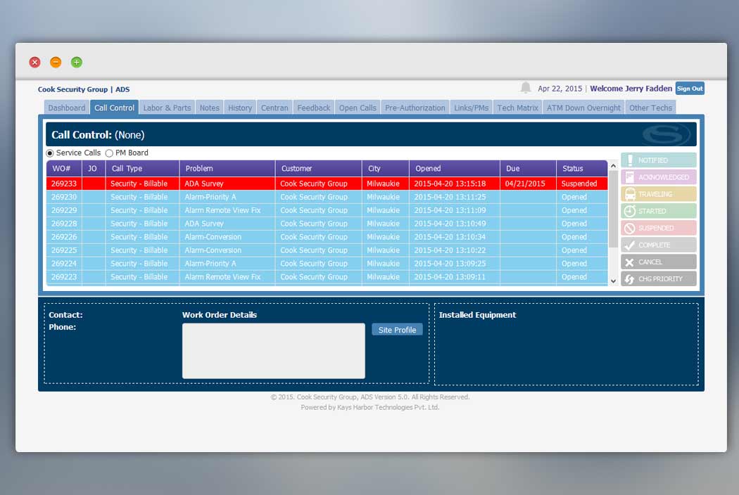Click the Chg Priority arrows icon

pos(630,279)
